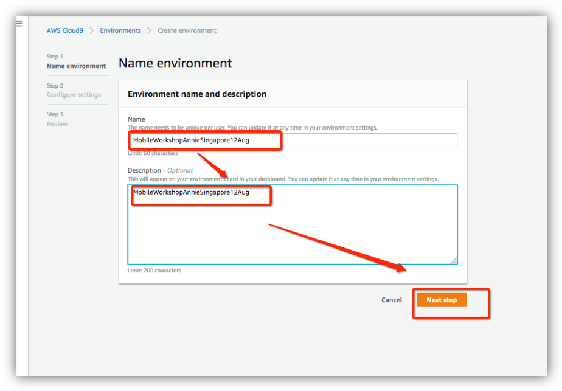Select Step 3 Review in wizard
The width and height of the screenshot is (562, 391).
point(57,119)
